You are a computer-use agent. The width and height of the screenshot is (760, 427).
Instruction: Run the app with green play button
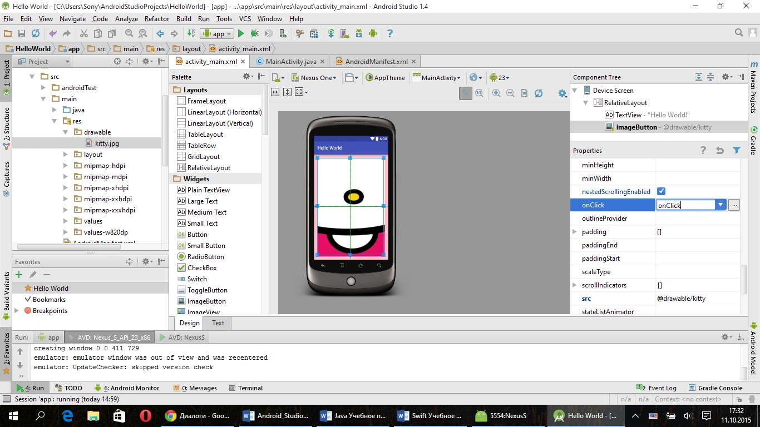(241, 33)
